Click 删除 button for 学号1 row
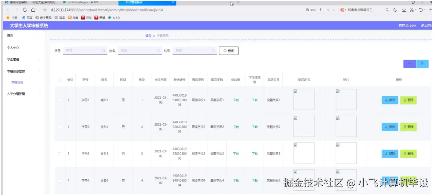This screenshot has height=195, width=435. coord(408,100)
